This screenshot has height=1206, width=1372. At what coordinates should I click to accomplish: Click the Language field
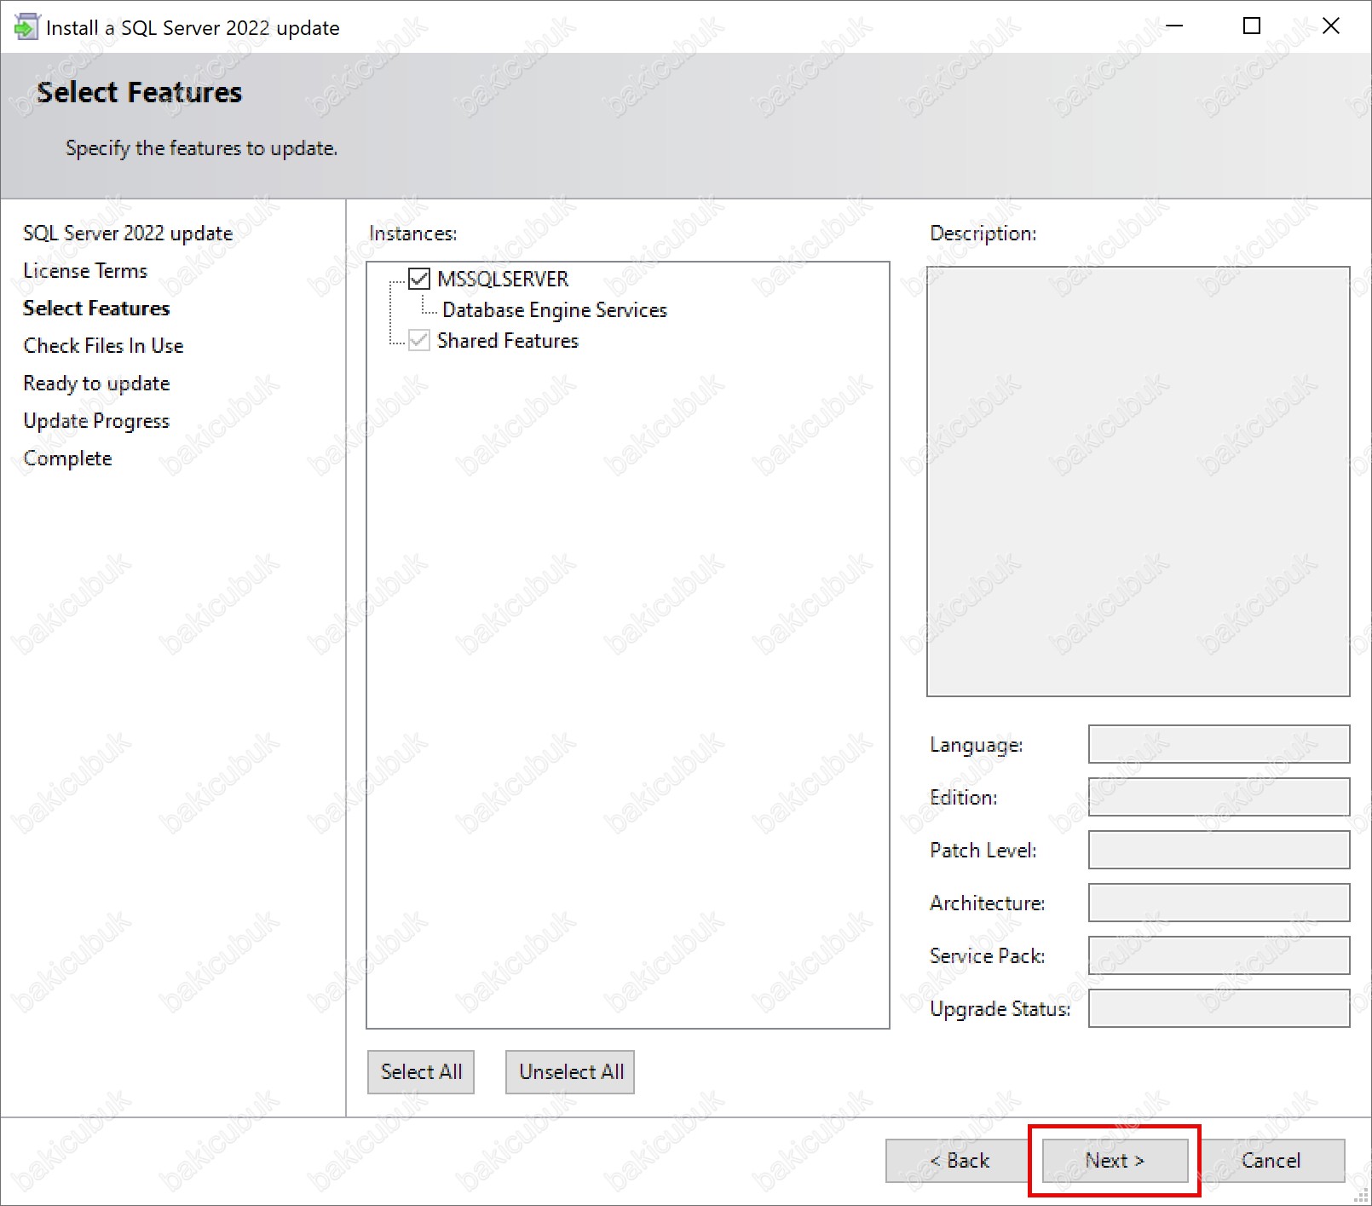coord(1219,744)
